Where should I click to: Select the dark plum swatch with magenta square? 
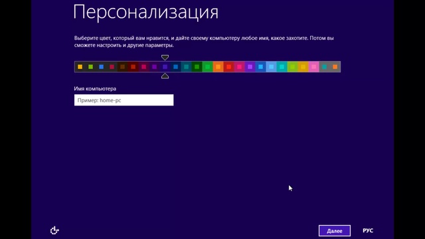(x=143, y=66)
